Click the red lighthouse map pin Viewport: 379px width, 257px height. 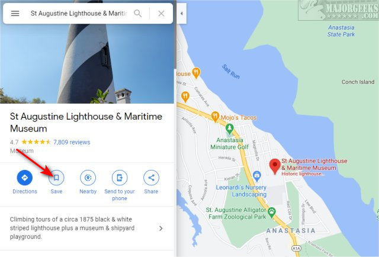coord(275,166)
